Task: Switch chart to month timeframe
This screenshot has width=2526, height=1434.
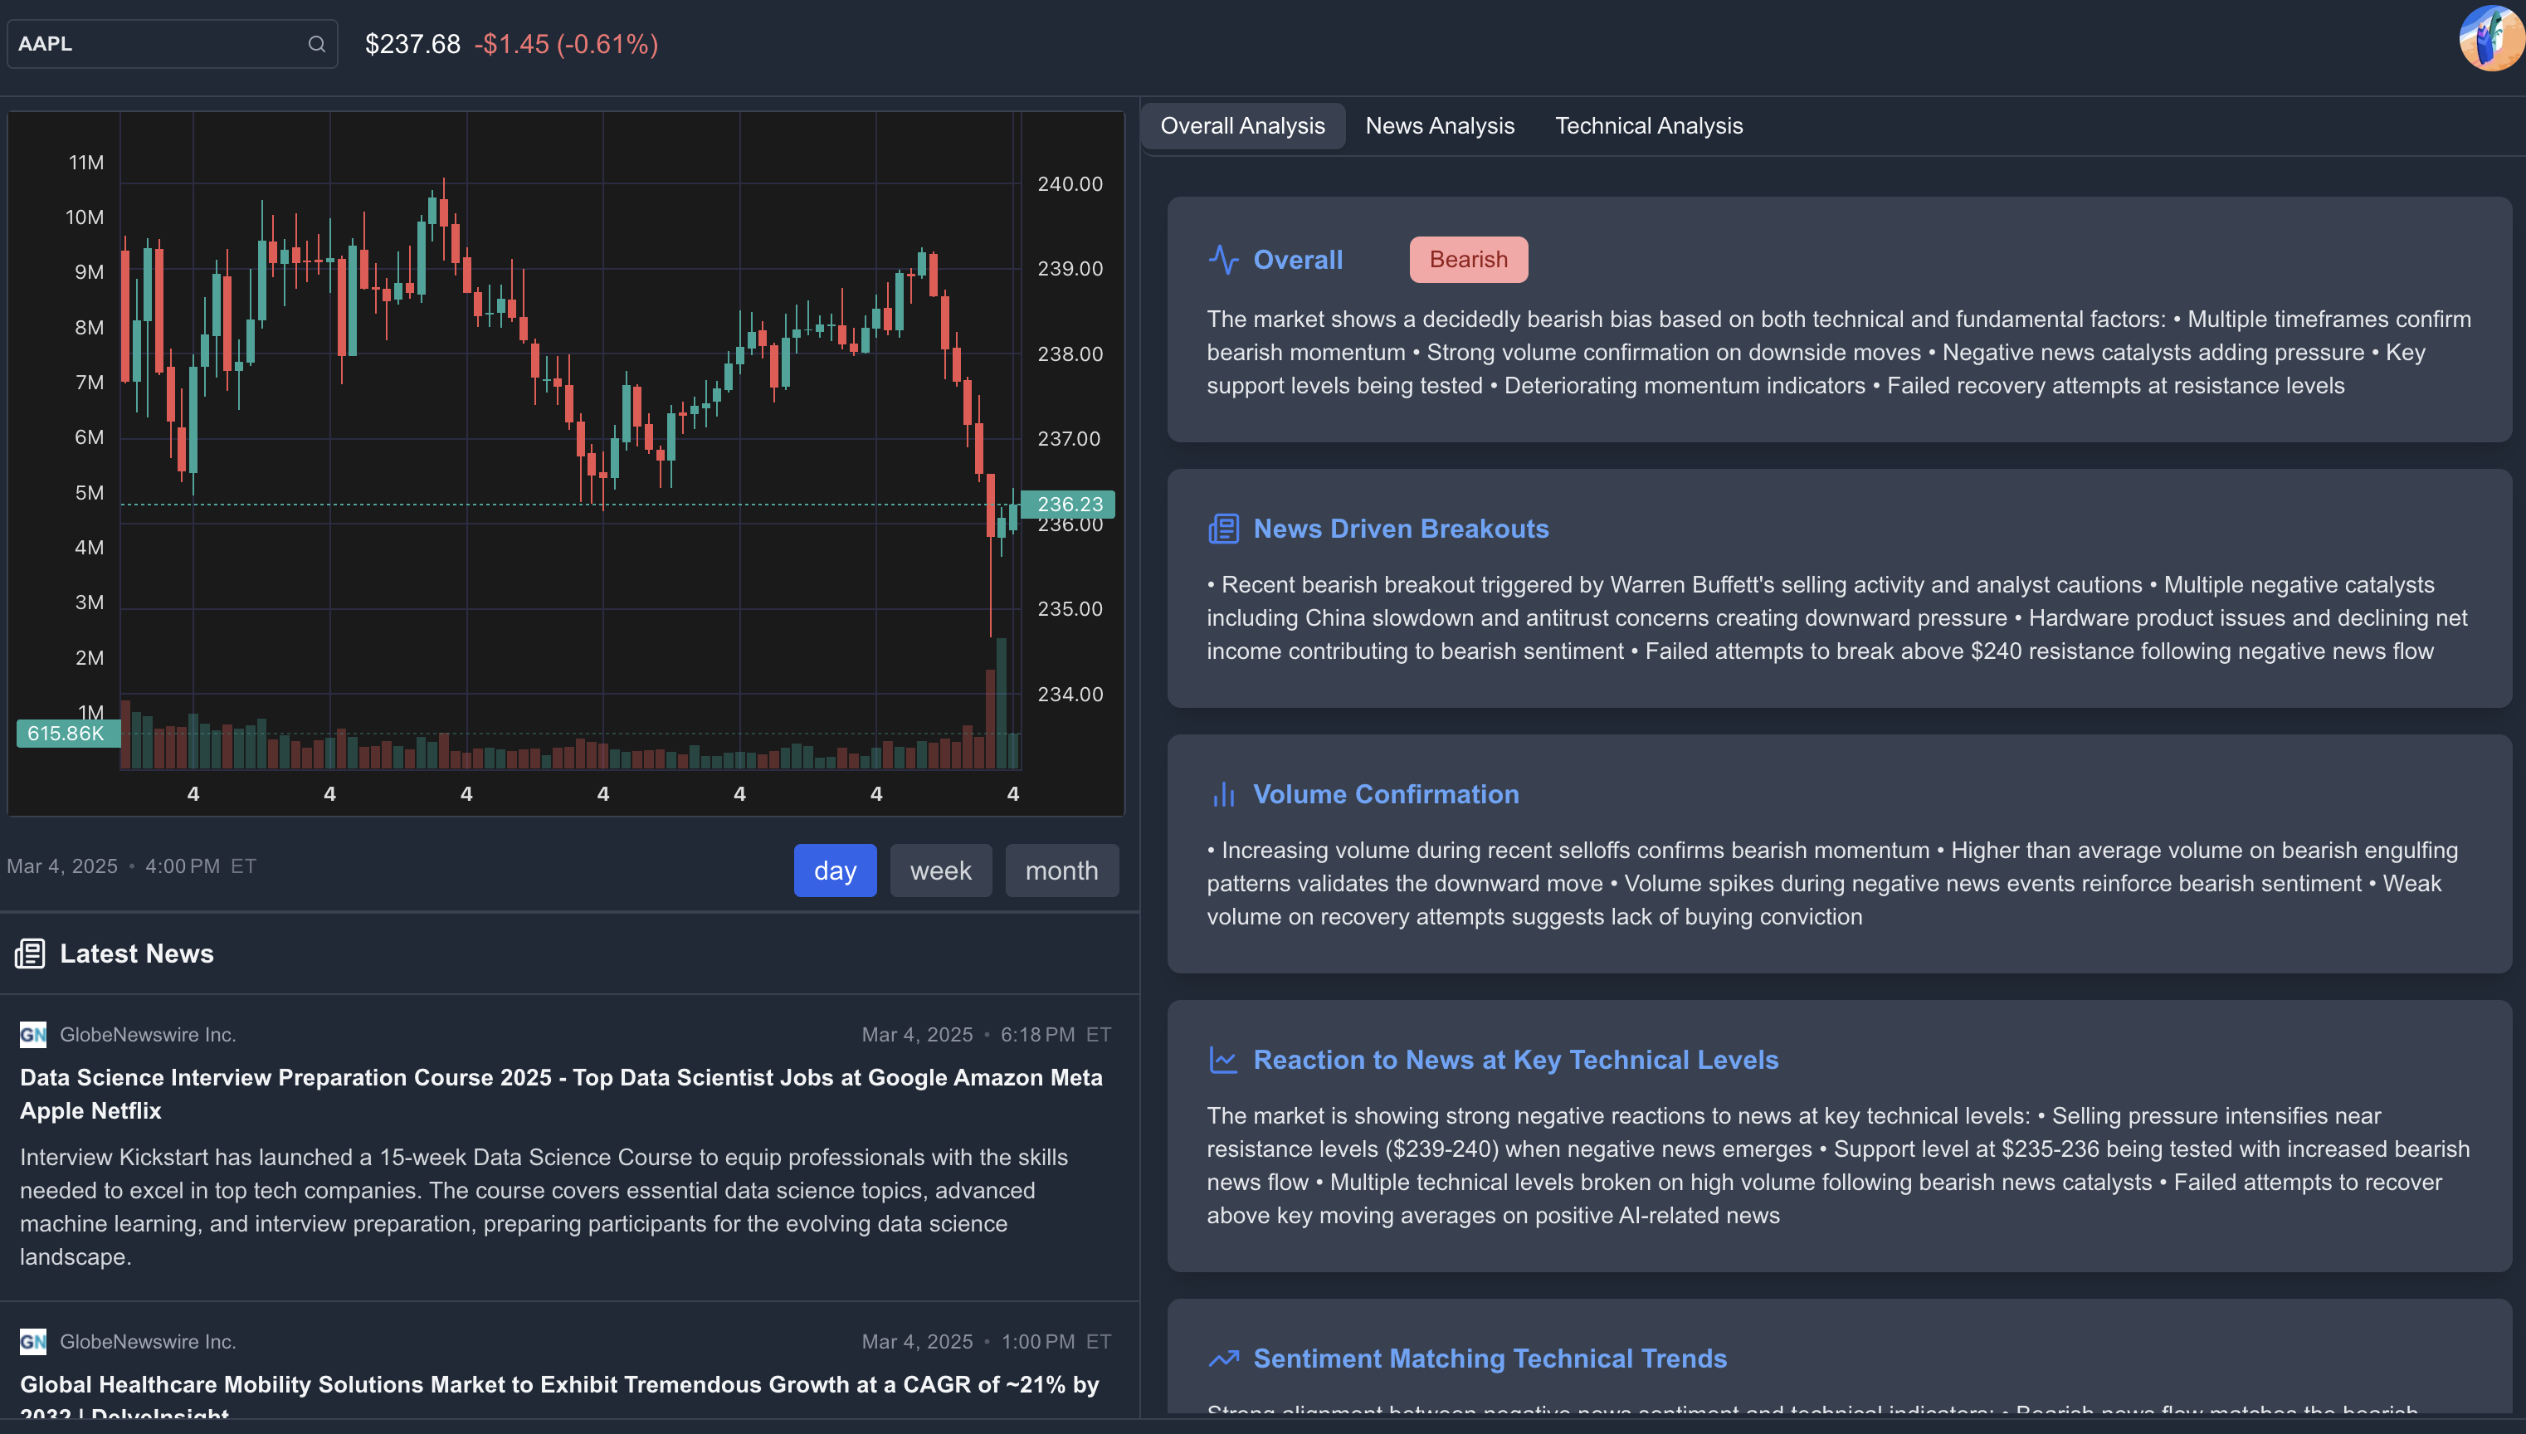Action: (x=1061, y=871)
